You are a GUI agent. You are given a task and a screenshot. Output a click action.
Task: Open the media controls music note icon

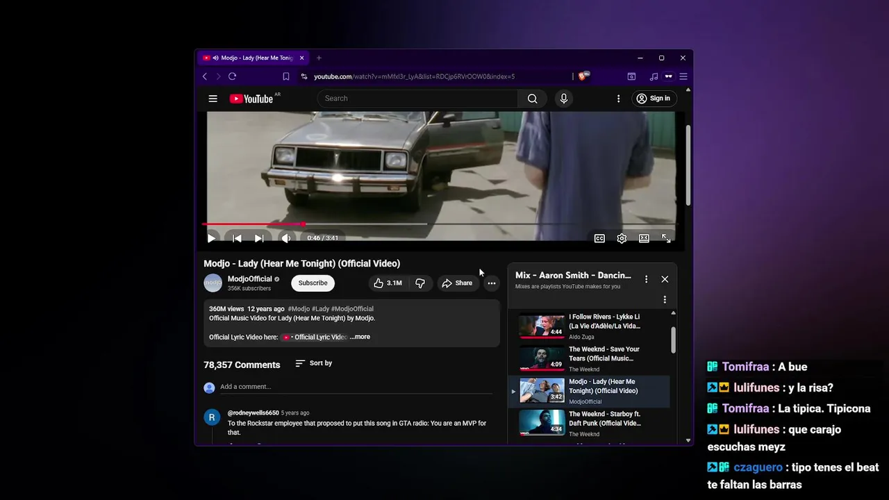coord(654,76)
